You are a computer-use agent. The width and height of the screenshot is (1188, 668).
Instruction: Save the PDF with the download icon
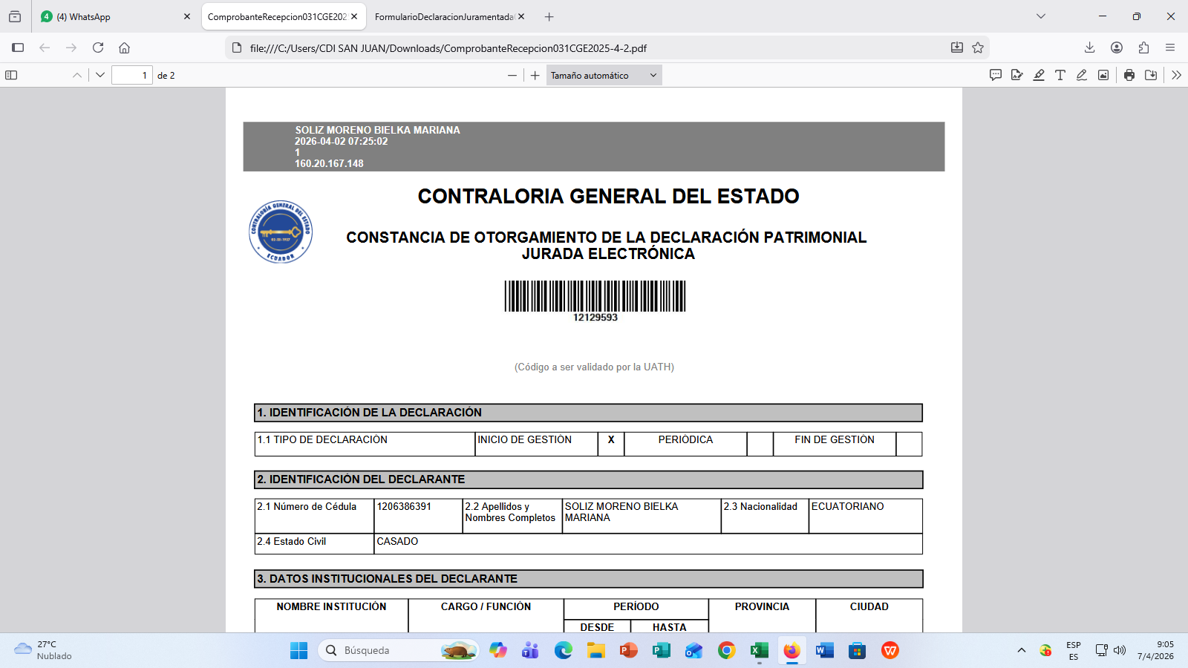[x=1151, y=75]
